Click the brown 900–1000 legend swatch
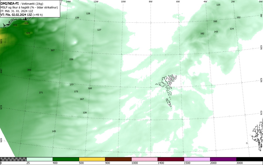The height and width of the screenshot is (165, 263). pyautogui.click(x=118, y=159)
